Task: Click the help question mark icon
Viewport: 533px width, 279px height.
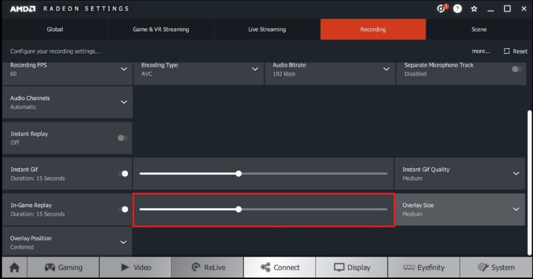Action: [457, 9]
